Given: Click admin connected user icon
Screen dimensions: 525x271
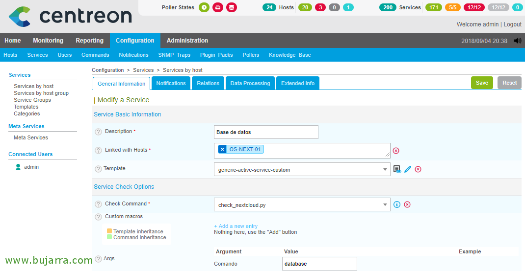Looking at the screenshot, I should tap(18, 167).
